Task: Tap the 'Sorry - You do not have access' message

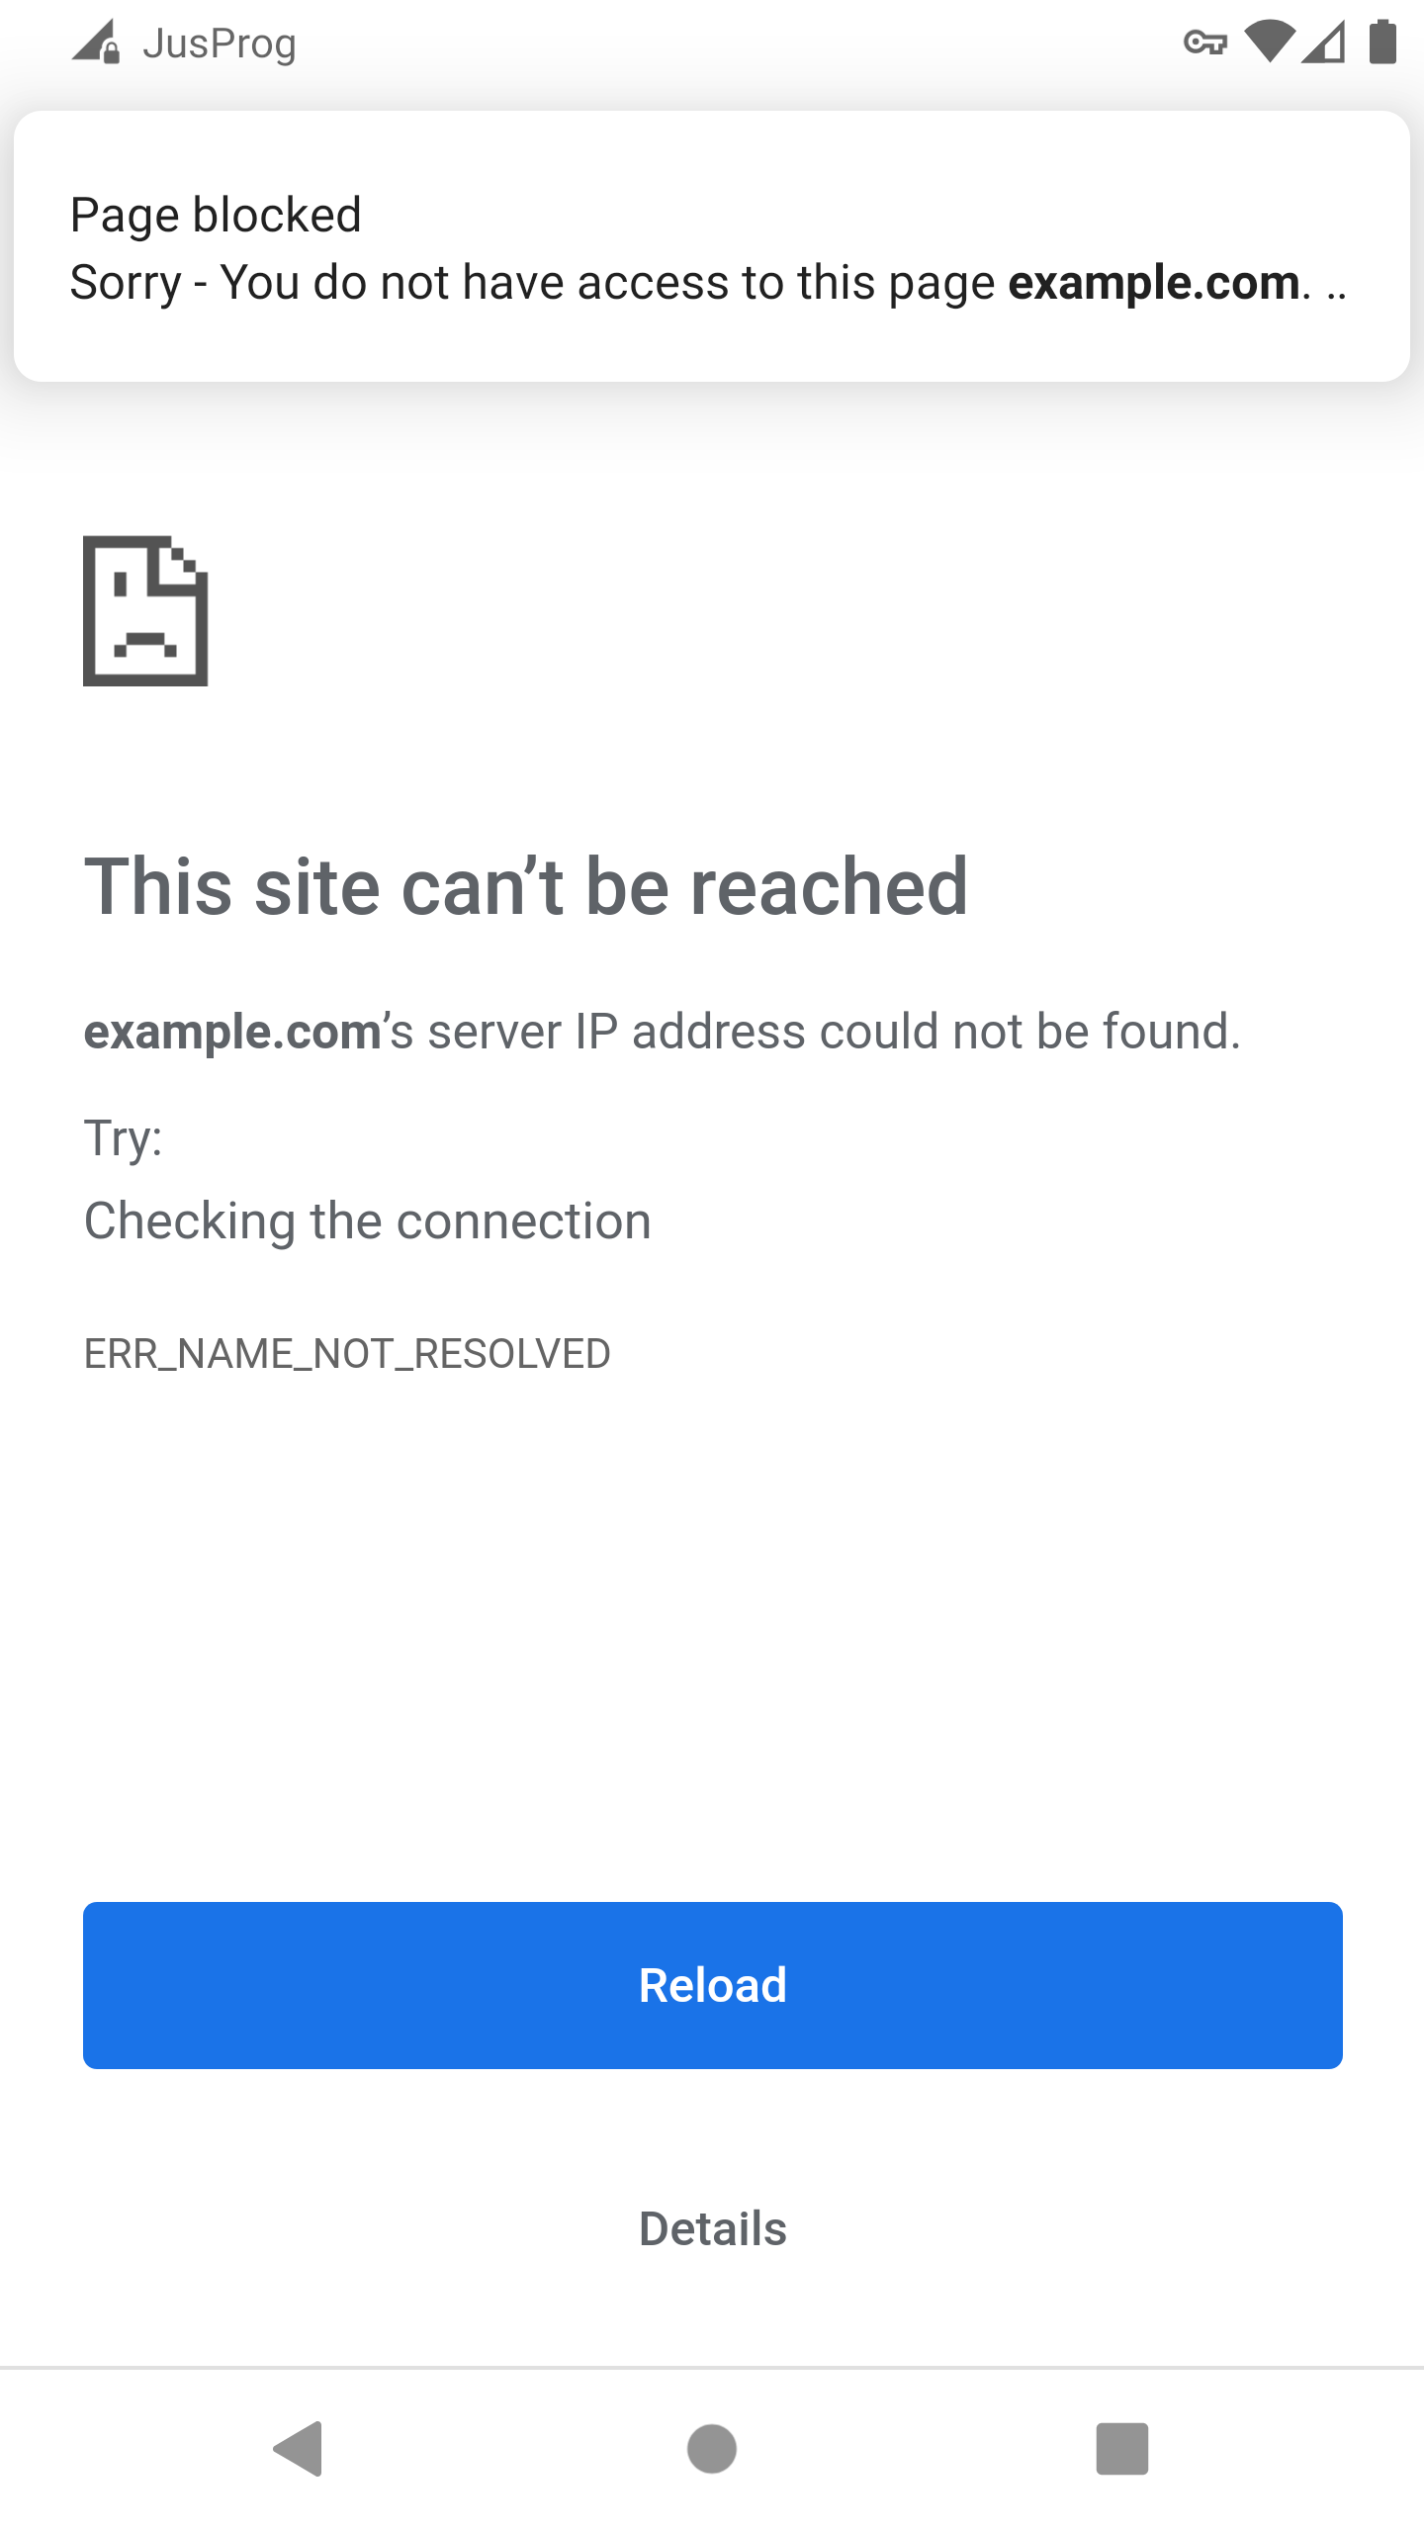Action: (x=708, y=283)
